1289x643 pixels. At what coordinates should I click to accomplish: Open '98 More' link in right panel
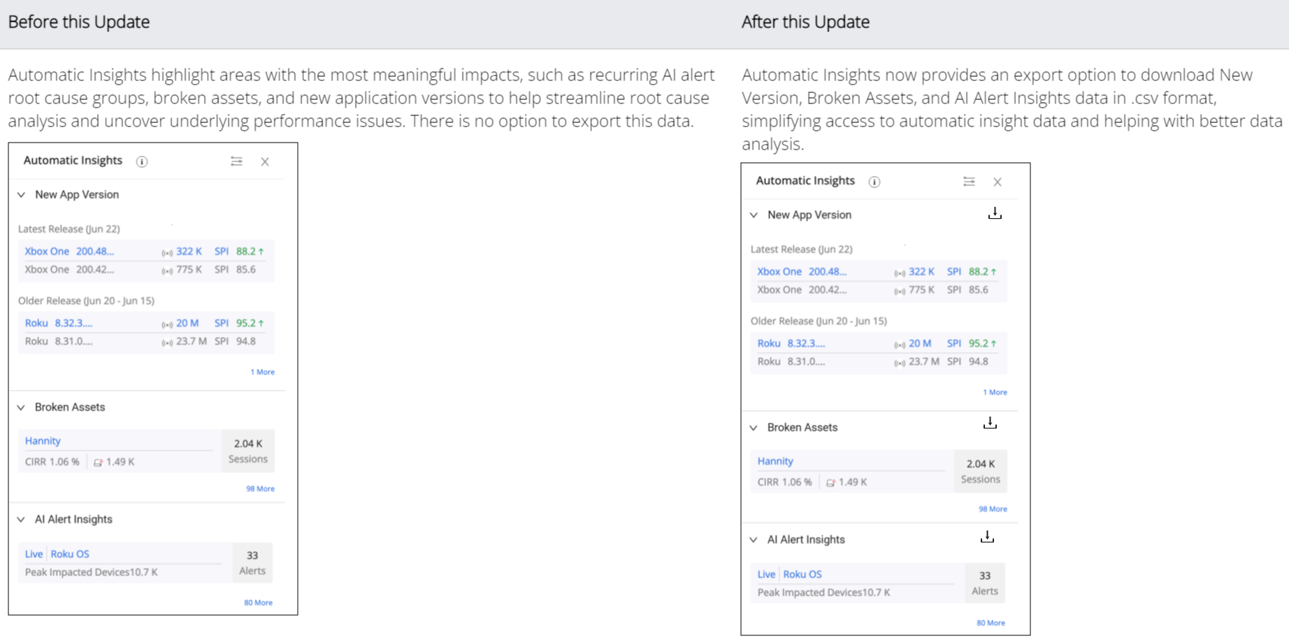click(x=993, y=509)
